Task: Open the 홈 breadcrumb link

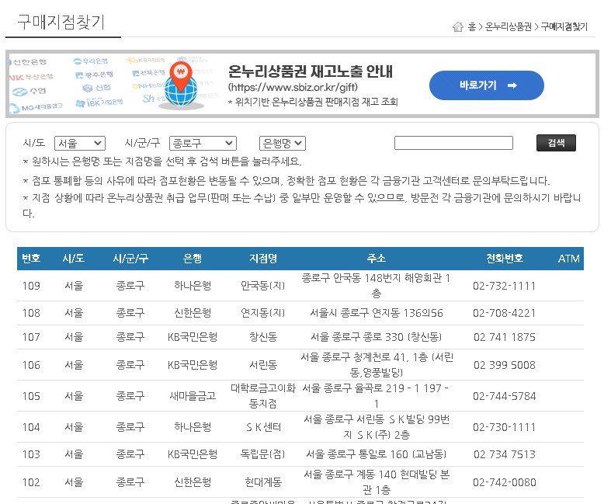Action: [x=472, y=26]
